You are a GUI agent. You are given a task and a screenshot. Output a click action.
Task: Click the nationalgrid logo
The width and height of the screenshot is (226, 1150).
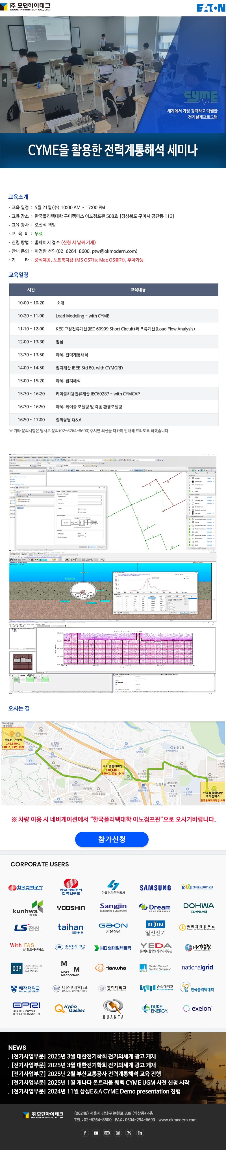(197, 967)
